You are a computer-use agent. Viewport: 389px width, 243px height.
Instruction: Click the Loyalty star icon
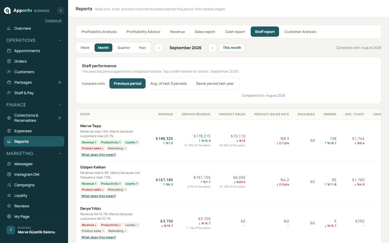pos(9,195)
